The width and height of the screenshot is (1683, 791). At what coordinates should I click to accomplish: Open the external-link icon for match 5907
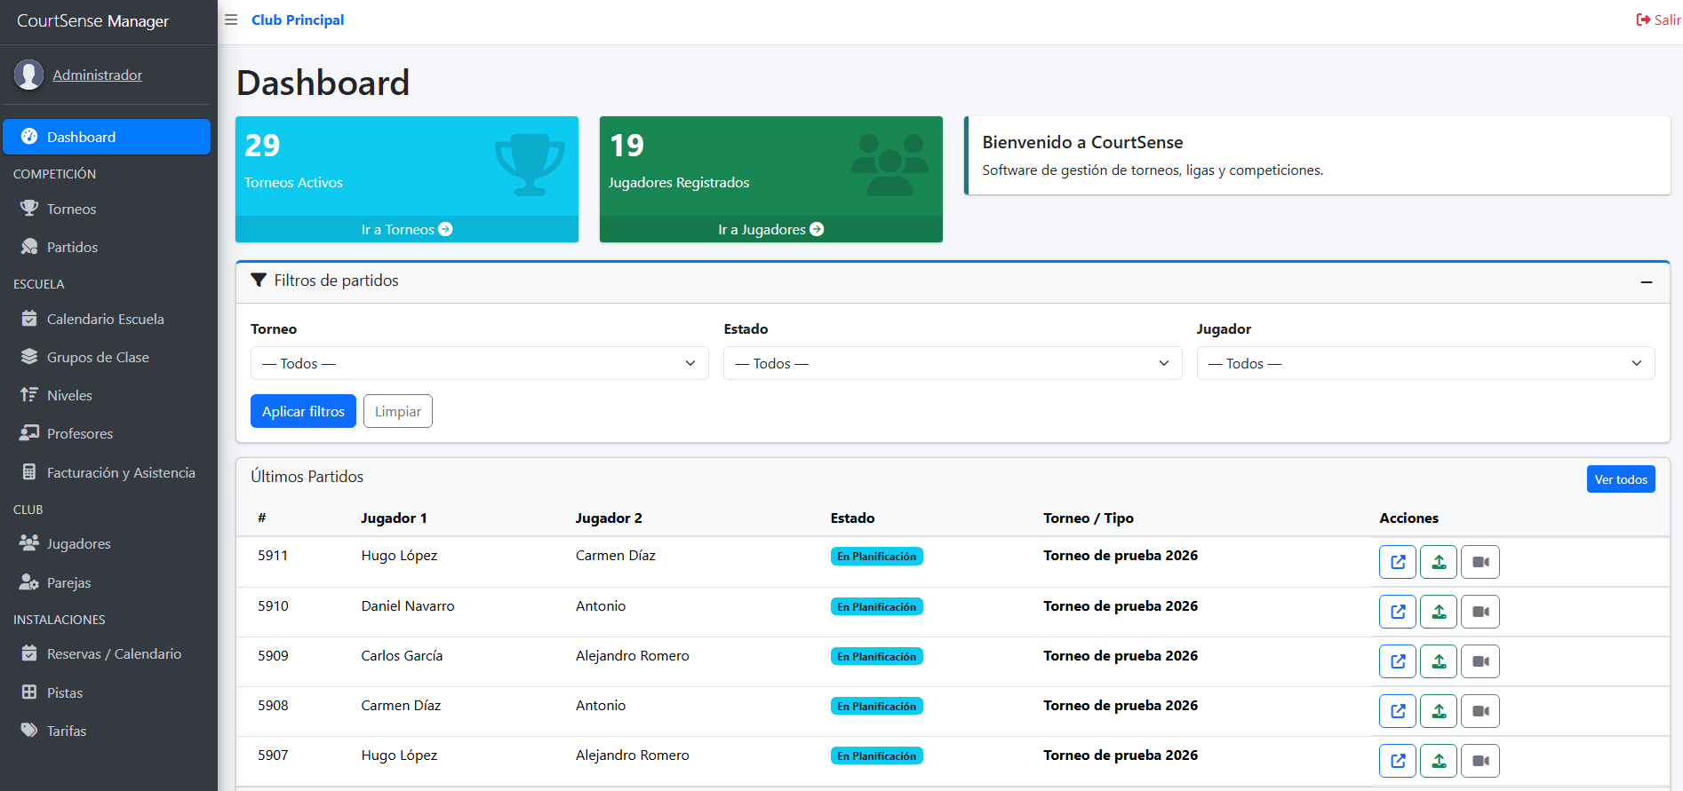tap(1398, 761)
